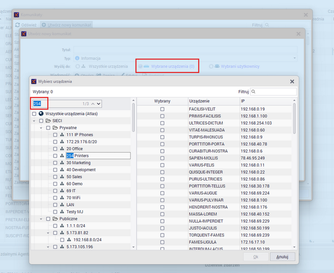
Task: Click network icon next to 40 Development
Action: click(x=62, y=170)
